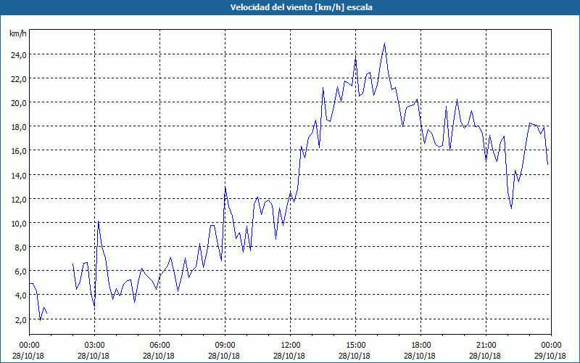Click the 21:00 time label on x-axis
580x363 pixels.
point(486,346)
